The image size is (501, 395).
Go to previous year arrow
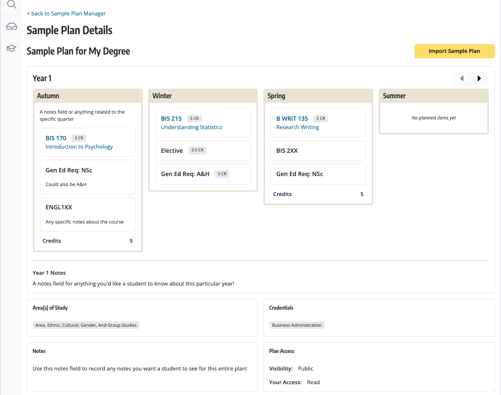[461, 78]
